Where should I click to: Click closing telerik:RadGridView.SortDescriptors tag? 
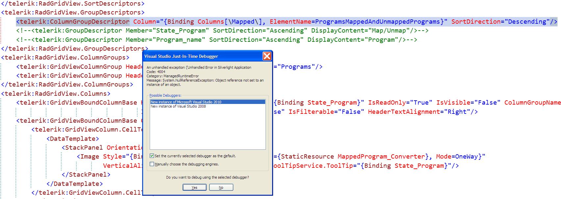pyautogui.click(x=73, y=4)
